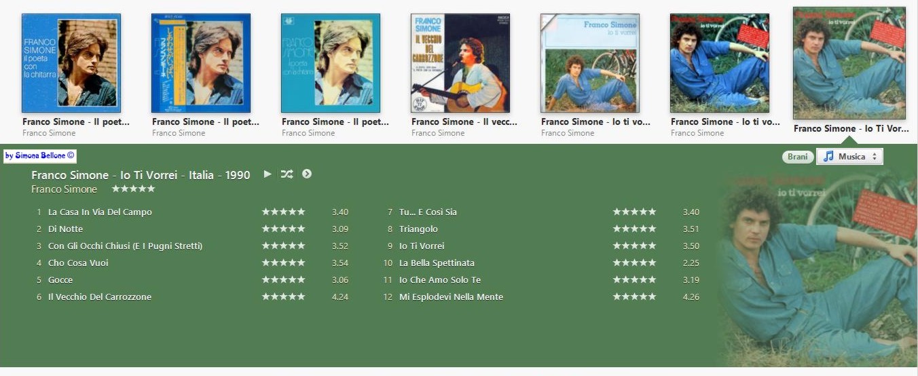Click the album's five-star rating
The image size is (918, 376).
click(x=133, y=189)
